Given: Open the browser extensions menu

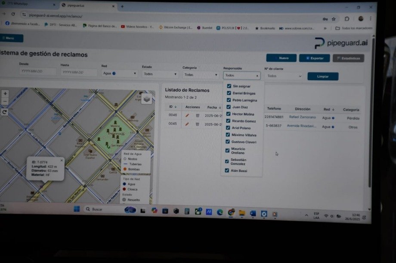Looking at the screenshot, I should coord(347,18).
